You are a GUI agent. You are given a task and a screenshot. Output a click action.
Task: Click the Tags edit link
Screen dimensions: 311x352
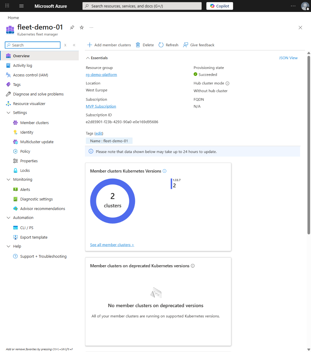click(x=99, y=133)
